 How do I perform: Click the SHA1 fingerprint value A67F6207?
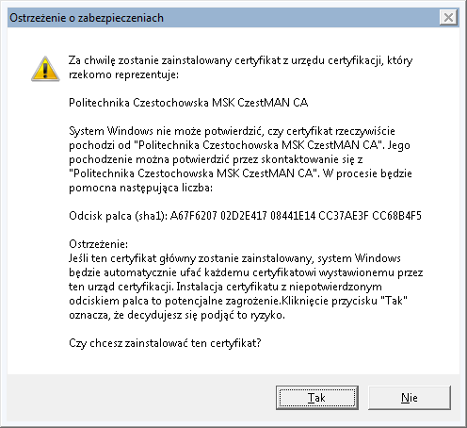(193, 216)
